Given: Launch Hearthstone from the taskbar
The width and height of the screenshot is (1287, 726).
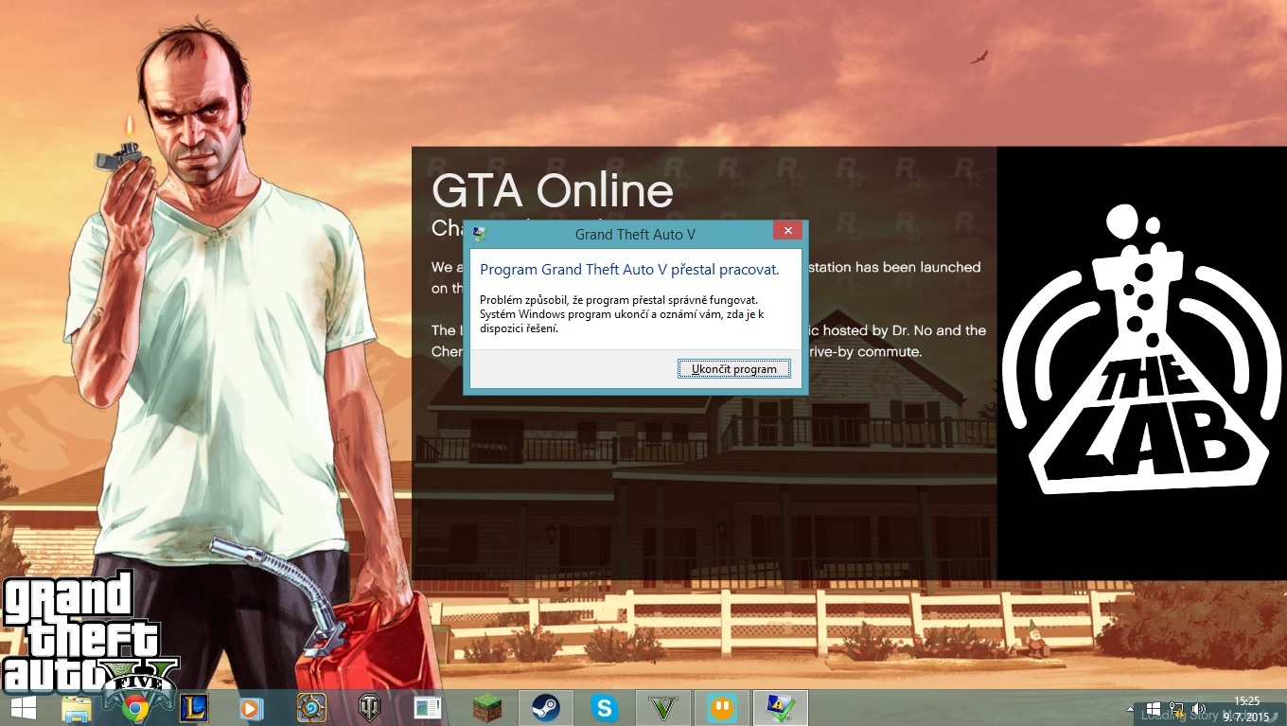Looking at the screenshot, I should (311, 708).
